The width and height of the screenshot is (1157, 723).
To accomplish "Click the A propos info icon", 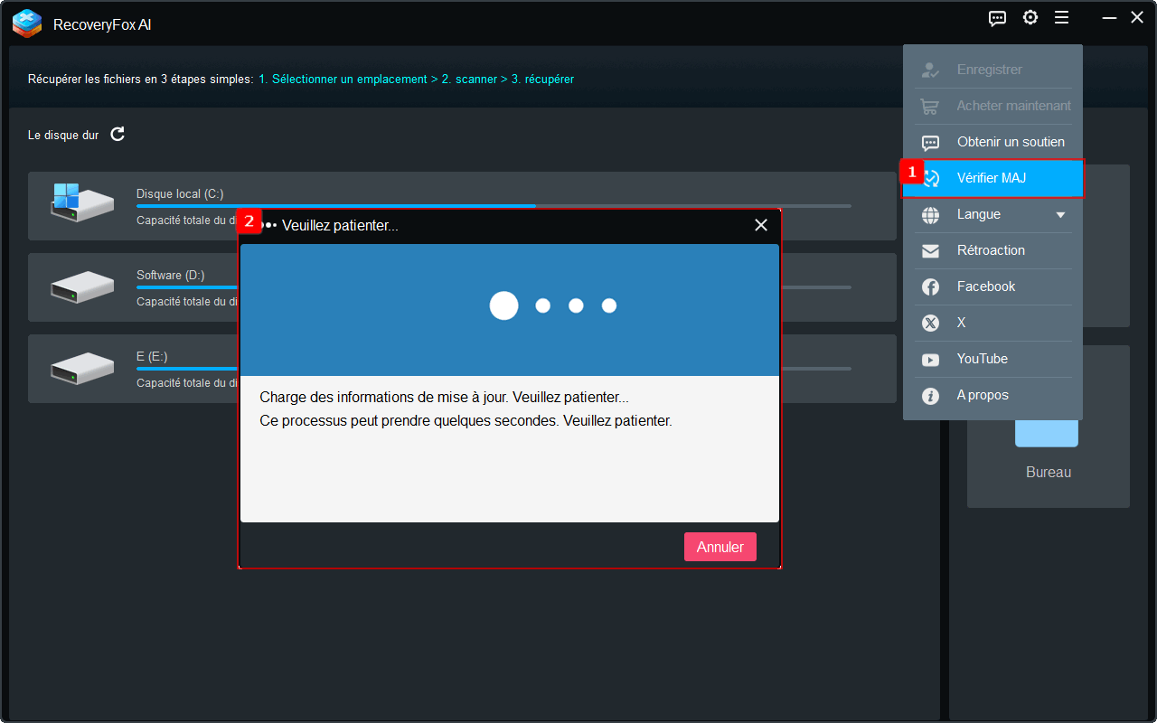I will (930, 395).
